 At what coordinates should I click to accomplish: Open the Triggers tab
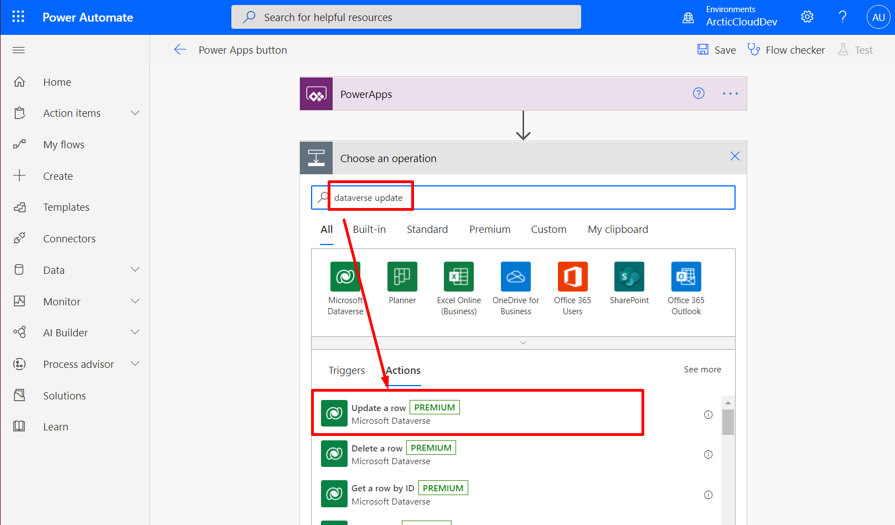(x=346, y=371)
